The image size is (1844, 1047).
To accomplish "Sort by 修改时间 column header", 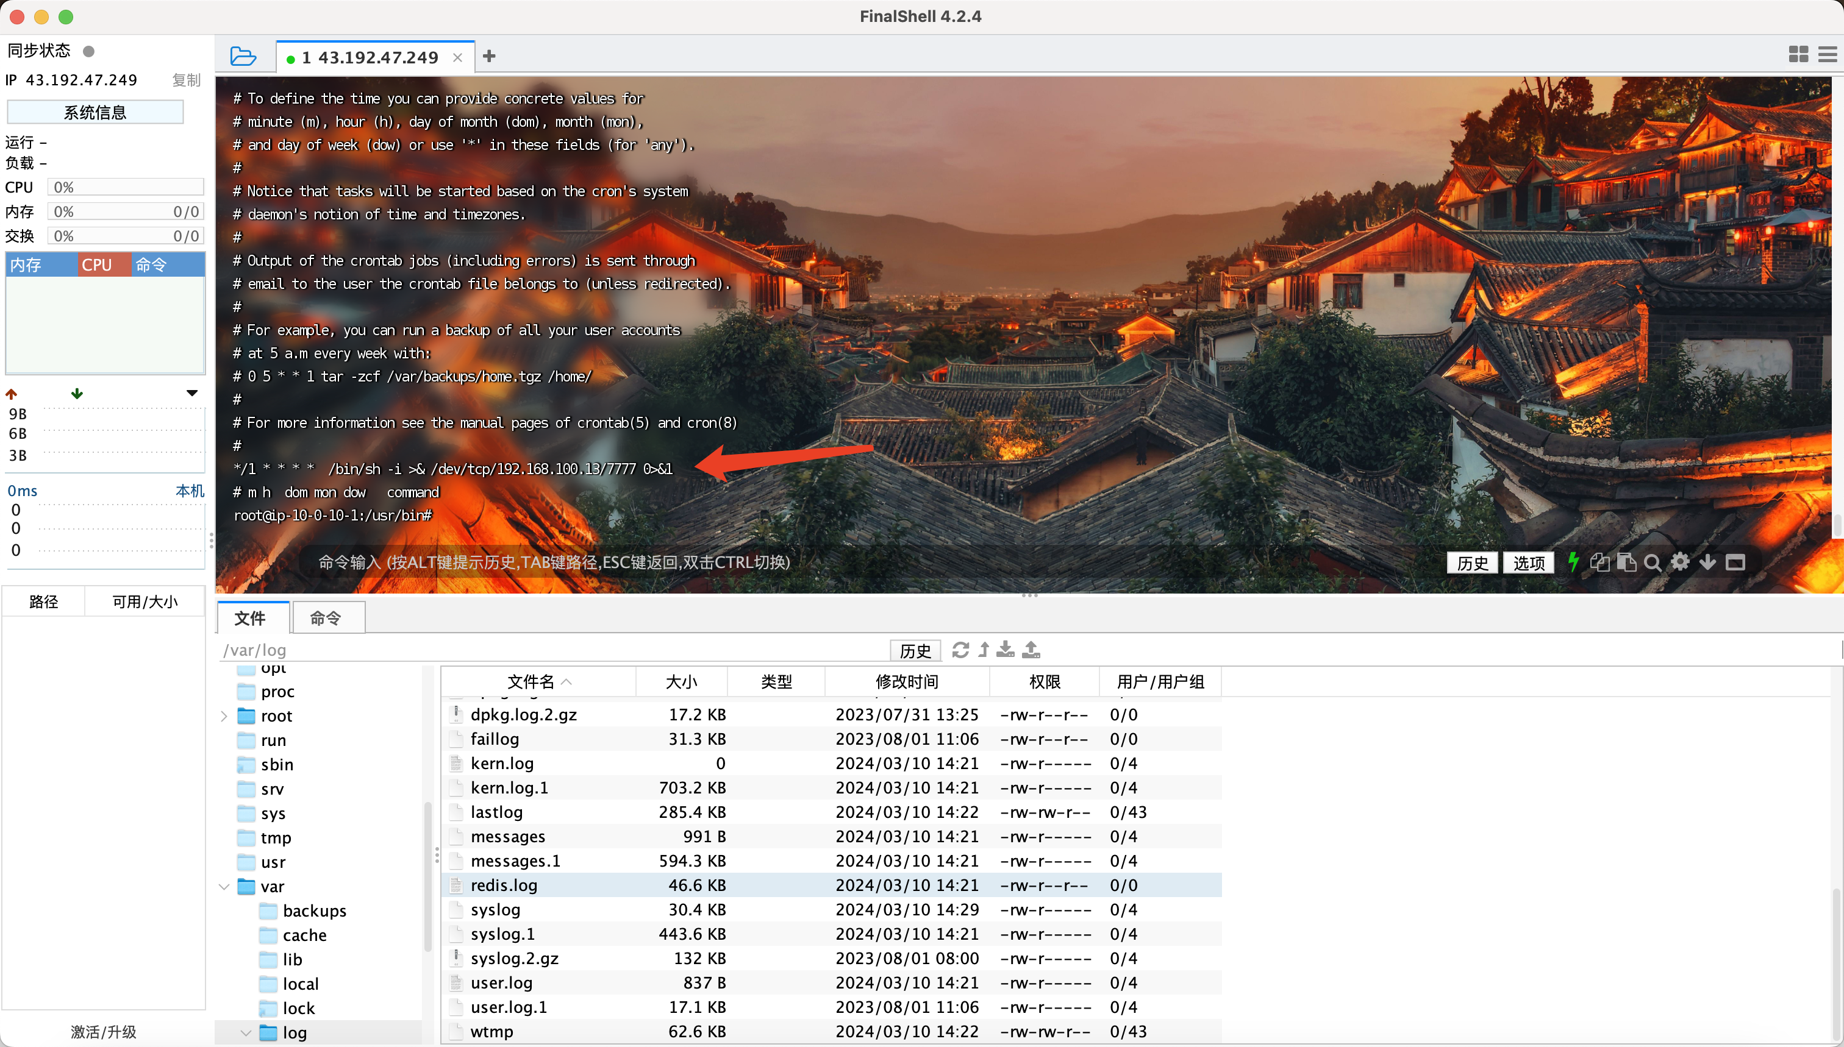I will tap(907, 681).
